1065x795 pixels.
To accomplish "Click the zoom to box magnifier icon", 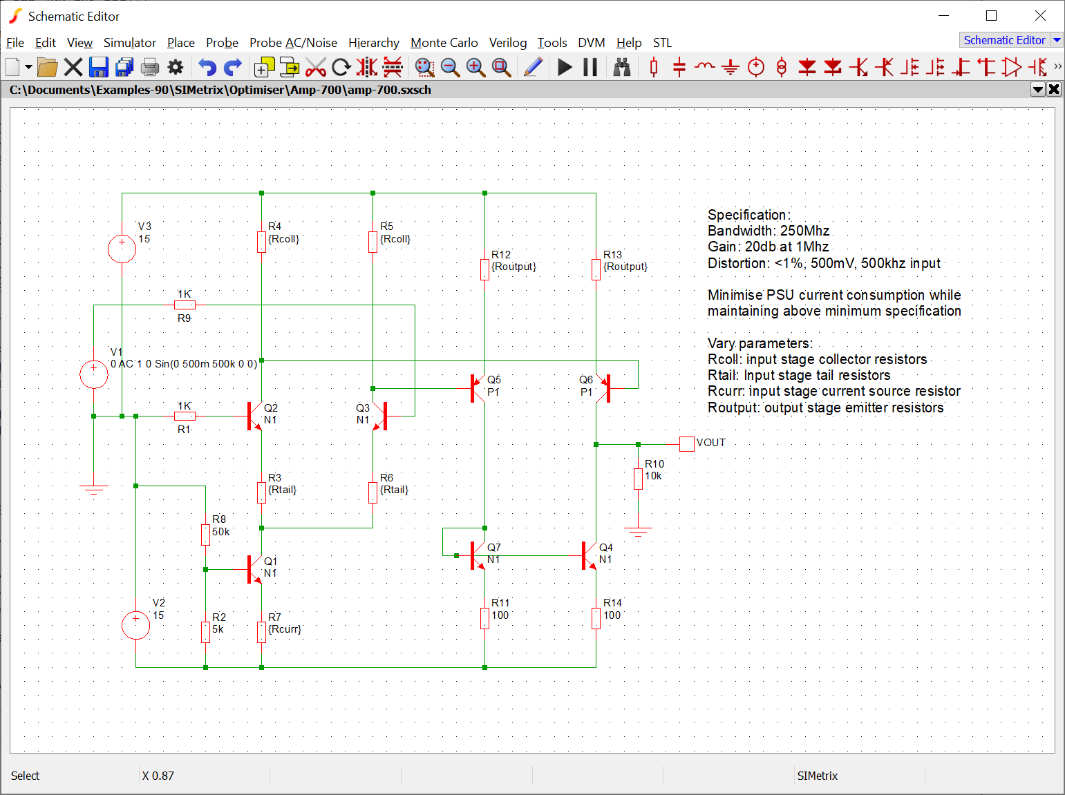I will click(501, 67).
